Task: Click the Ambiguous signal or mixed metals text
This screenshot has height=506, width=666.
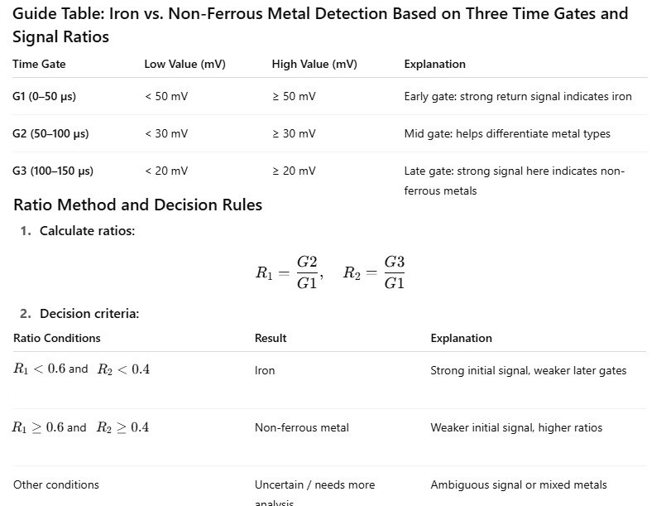Action: tap(518, 484)
